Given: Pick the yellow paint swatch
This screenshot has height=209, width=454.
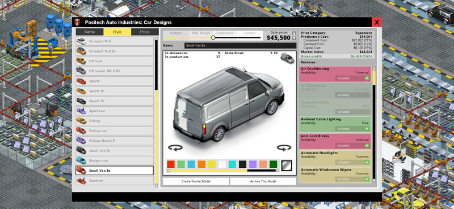Looking at the screenshot, I should [212, 164].
